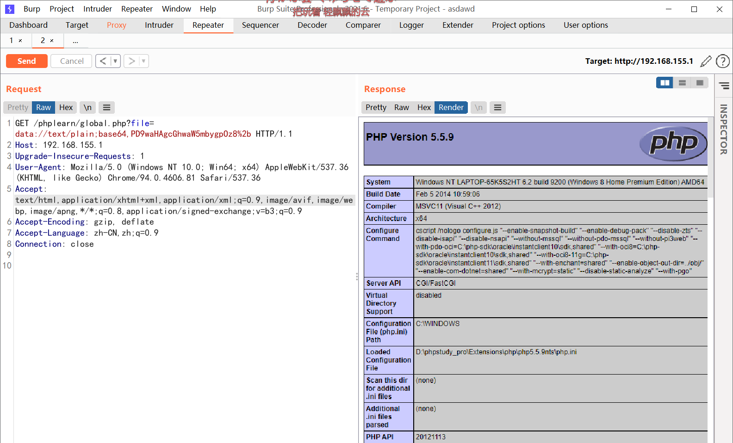Click the response pane vertical scrollbar
The image size is (733, 443).
pos(711,157)
